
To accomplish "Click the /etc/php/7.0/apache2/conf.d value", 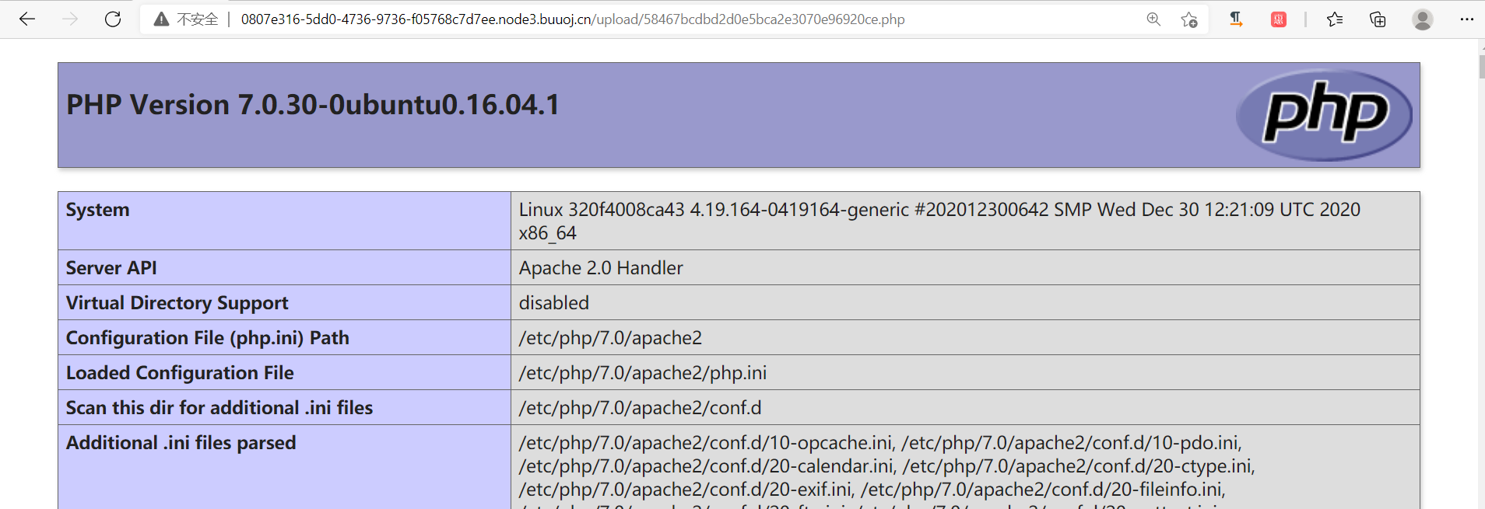I will [x=640, y=408].
